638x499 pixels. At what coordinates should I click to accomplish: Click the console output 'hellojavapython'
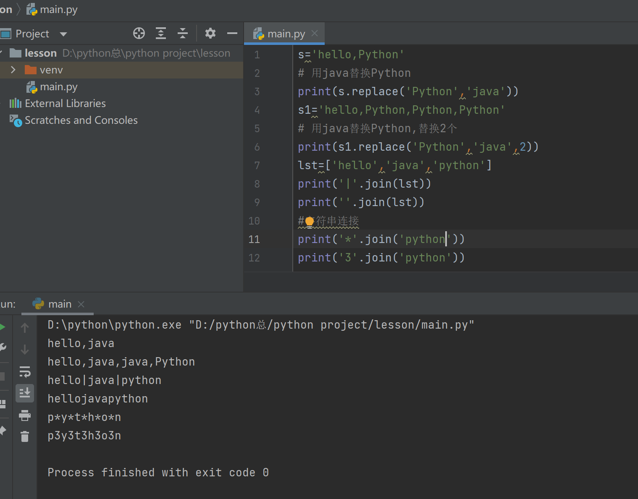click(x=98, y=399)
